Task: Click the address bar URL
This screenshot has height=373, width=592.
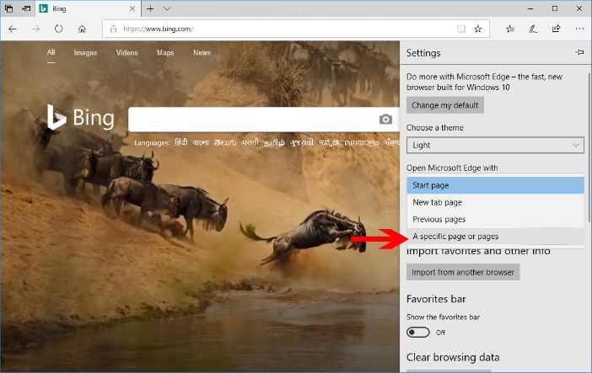Action: coord(159,29)
